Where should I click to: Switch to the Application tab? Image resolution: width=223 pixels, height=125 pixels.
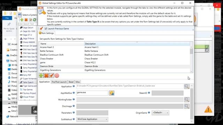coord(44,82)
